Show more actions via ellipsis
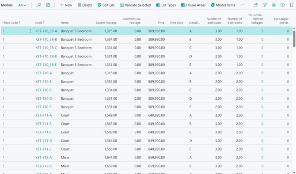The image size is (296, 174). (x=243, y=5)
